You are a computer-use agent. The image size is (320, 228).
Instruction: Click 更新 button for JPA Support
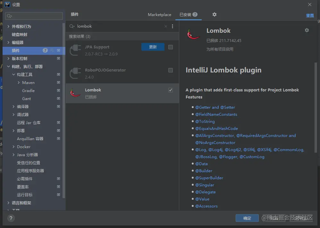[153, 47]
